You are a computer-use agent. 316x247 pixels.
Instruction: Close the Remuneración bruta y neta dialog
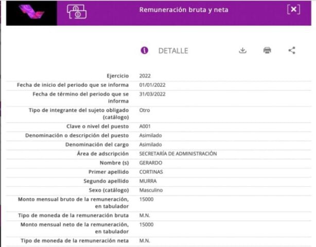click(293, 10)
